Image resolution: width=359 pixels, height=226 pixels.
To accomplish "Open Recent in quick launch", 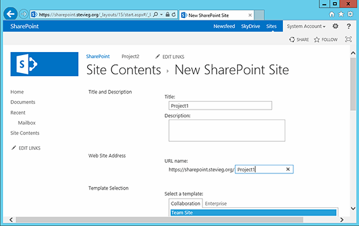I will tap(18, 113).
